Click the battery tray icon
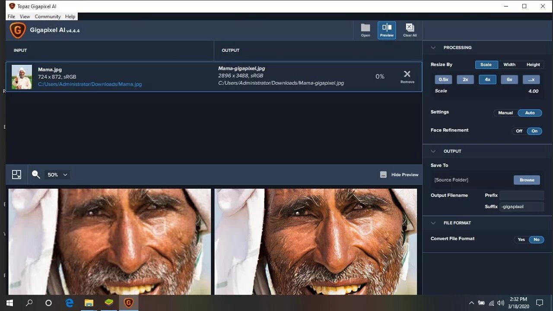The height and width of the screenshot is (311, 553). coord(481,303)
